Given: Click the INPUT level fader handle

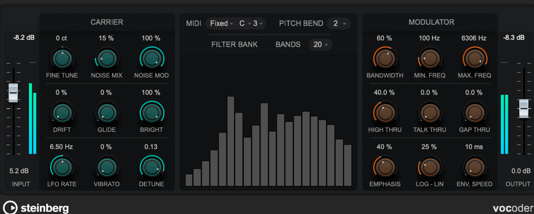Looking at the screenshot, I should tap(13, 92).
